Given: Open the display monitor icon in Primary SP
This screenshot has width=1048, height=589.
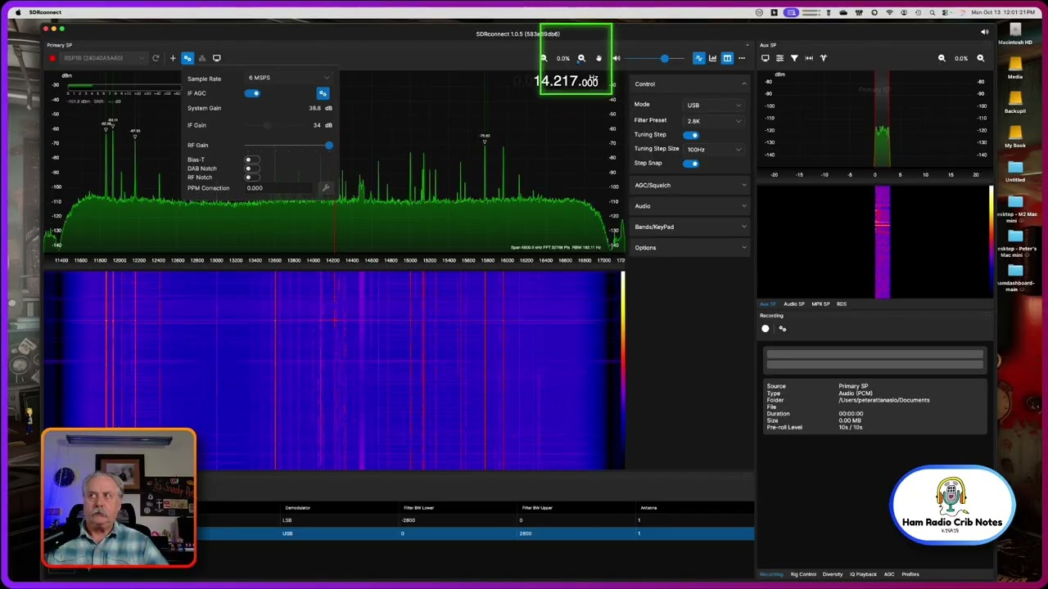Looking at the screenshot, I should pos(217,58).
